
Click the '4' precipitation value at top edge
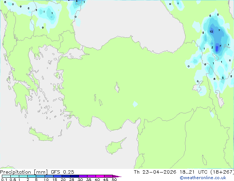77,1
